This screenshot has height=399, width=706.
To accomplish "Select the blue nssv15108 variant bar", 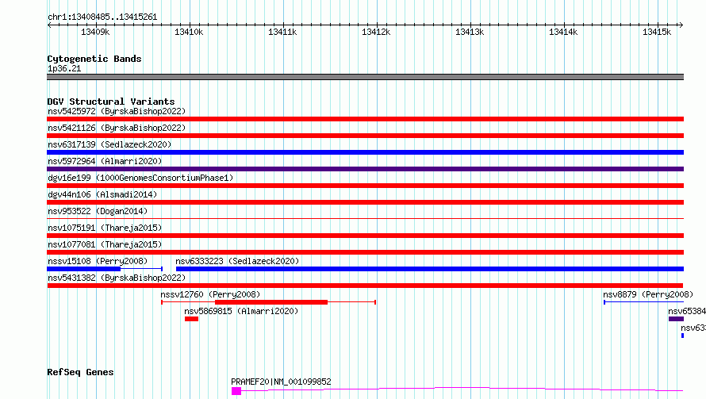I will pyautogui.click(x=84, y=269).
